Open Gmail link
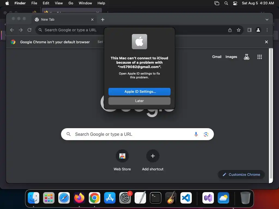This screenshot has width=279, height=209. 217,57
